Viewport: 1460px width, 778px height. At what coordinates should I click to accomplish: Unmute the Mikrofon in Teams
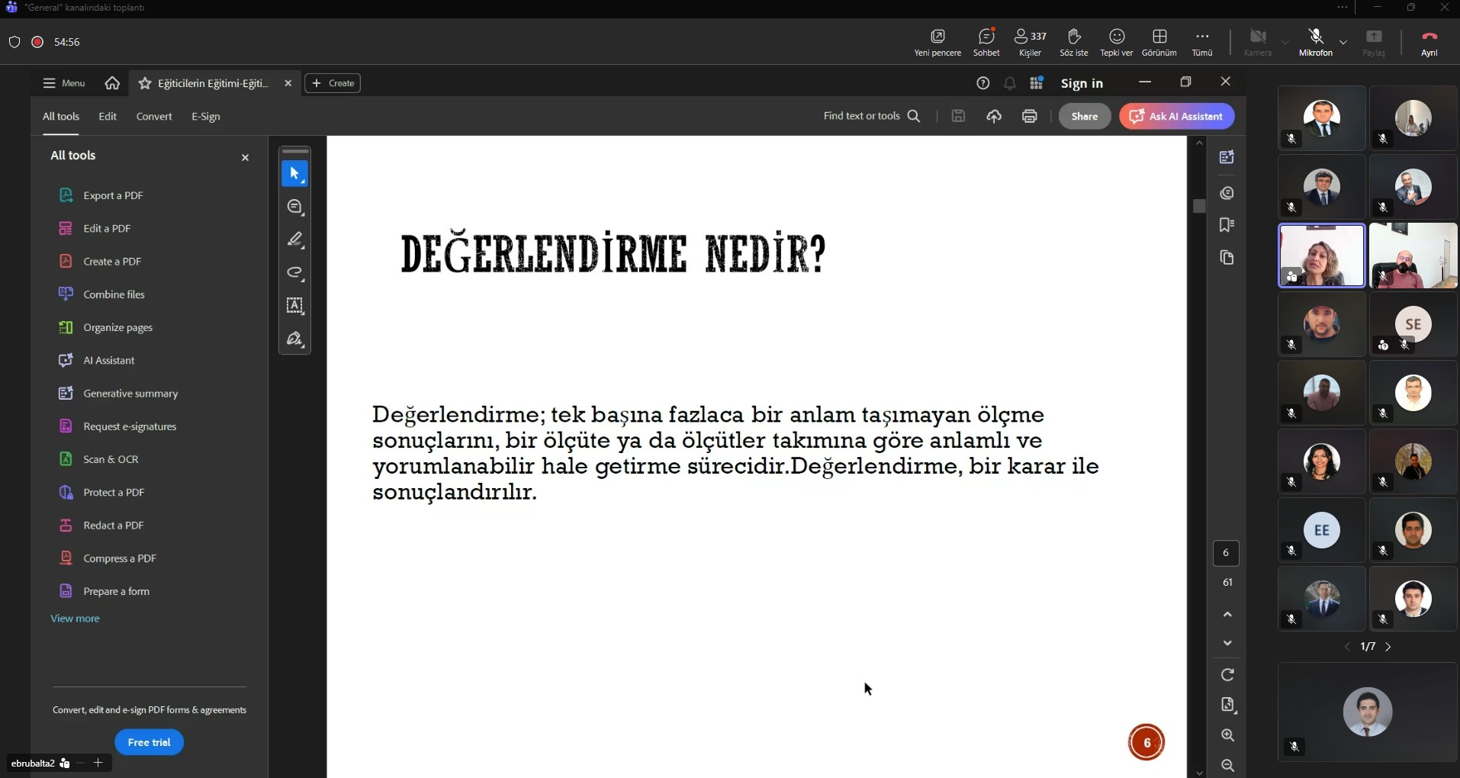click(x=1316, y=37)
